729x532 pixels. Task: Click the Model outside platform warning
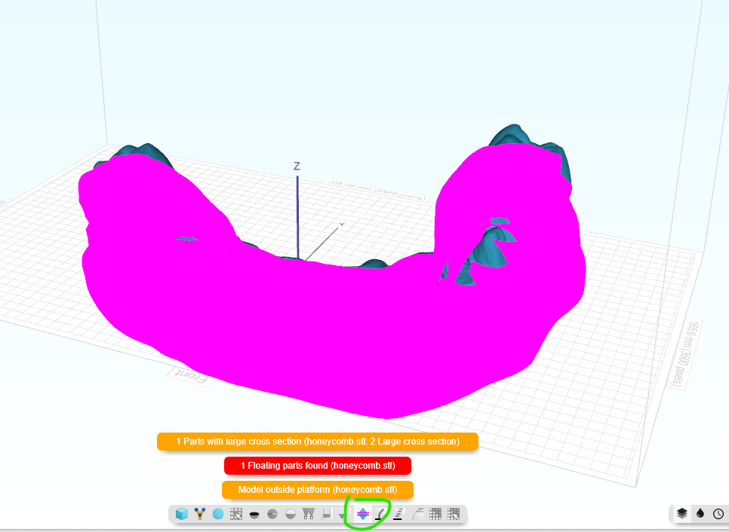pyautogui.click(x=318, y=490)
